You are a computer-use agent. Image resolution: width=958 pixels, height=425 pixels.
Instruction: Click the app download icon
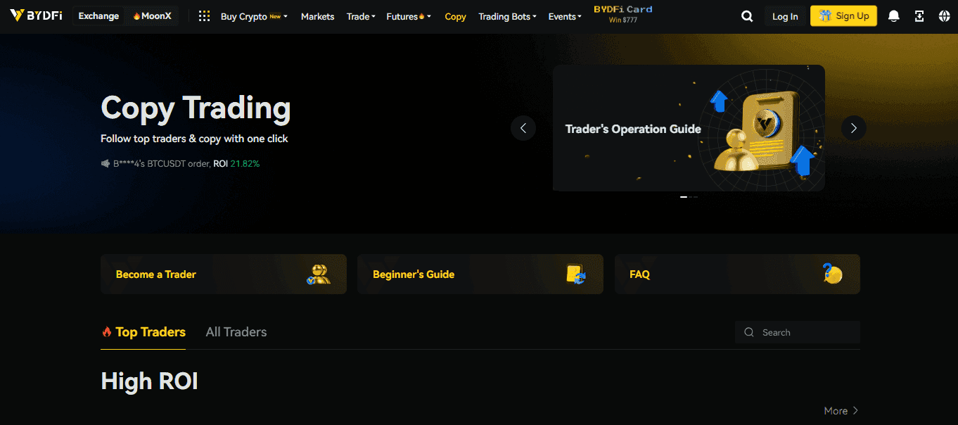(x=919, y=16)
